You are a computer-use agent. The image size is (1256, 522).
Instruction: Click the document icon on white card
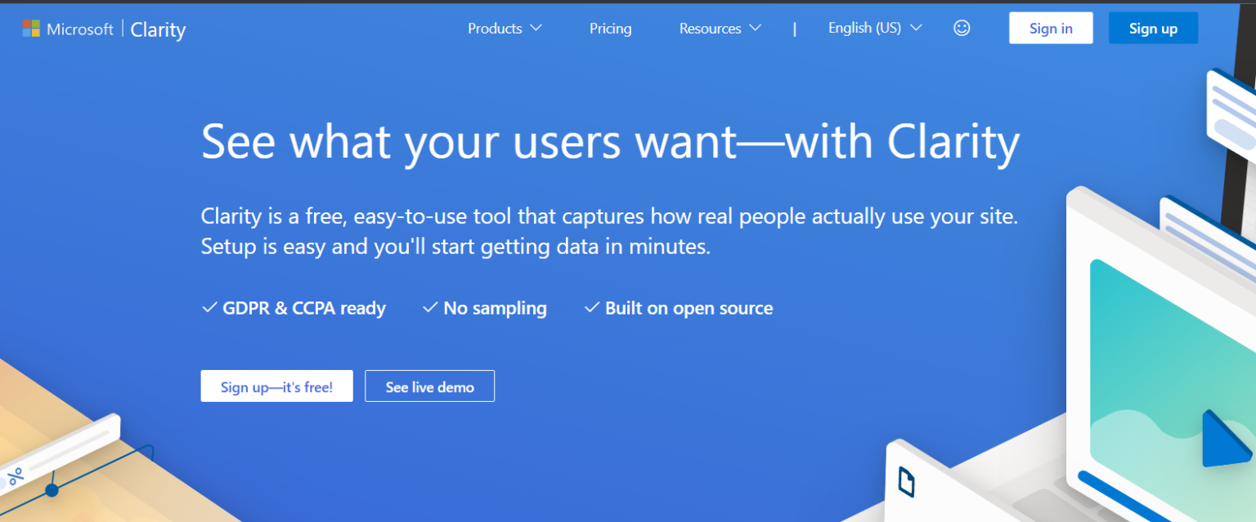click(x=906, y=481)
